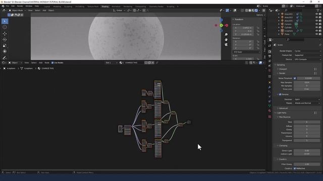Image resolution: width=323 pixels, height=181 pixels.
Task: Open the orange Object properties tab
Action: point(270,82)
